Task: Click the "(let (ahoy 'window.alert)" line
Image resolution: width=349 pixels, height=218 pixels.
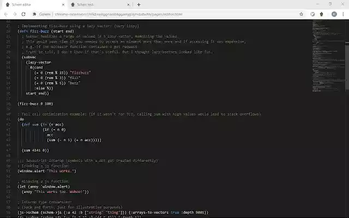Action: click(x=44, y=186)
